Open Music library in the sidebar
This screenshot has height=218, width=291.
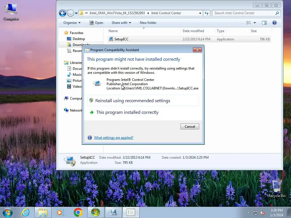[74, 75]
